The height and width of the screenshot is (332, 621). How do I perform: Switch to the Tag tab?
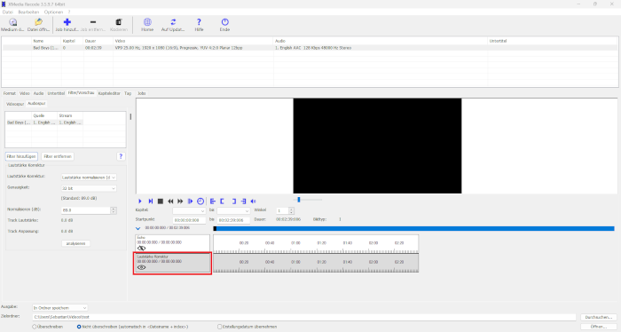pos(128,93)
